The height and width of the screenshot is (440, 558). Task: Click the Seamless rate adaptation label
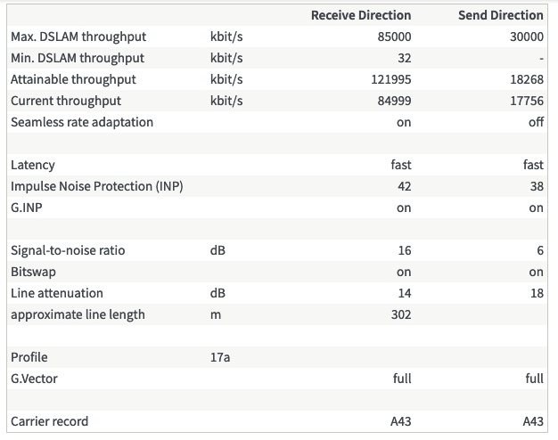82,122
